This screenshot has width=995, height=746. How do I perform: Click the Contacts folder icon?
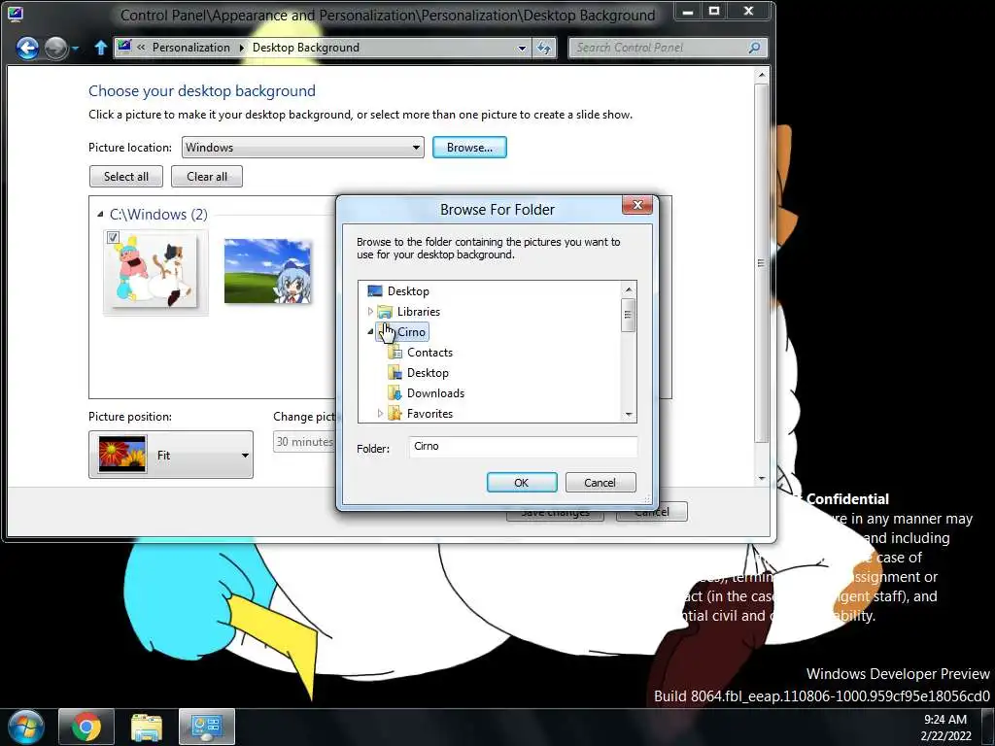(x=395, y=352)
